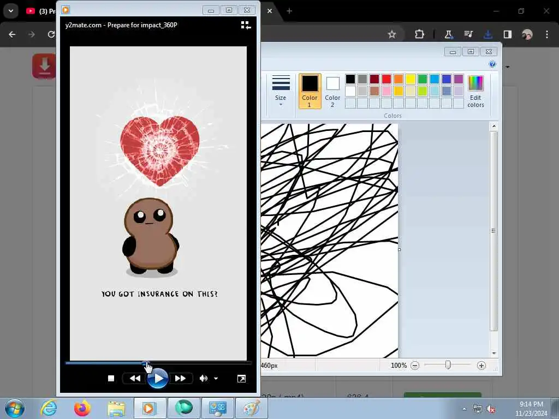The height and width of the screenshot is (419, 559).
Task: Mute the Media Player volume speaker icon
Action: click(x=203, y=379)
